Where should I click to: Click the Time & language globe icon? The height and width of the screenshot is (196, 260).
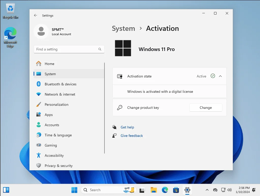(39, 135)
